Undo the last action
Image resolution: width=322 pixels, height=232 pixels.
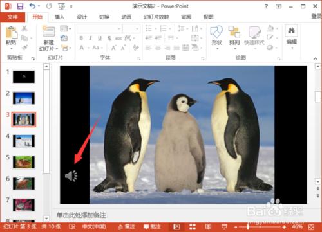[32, 6]
